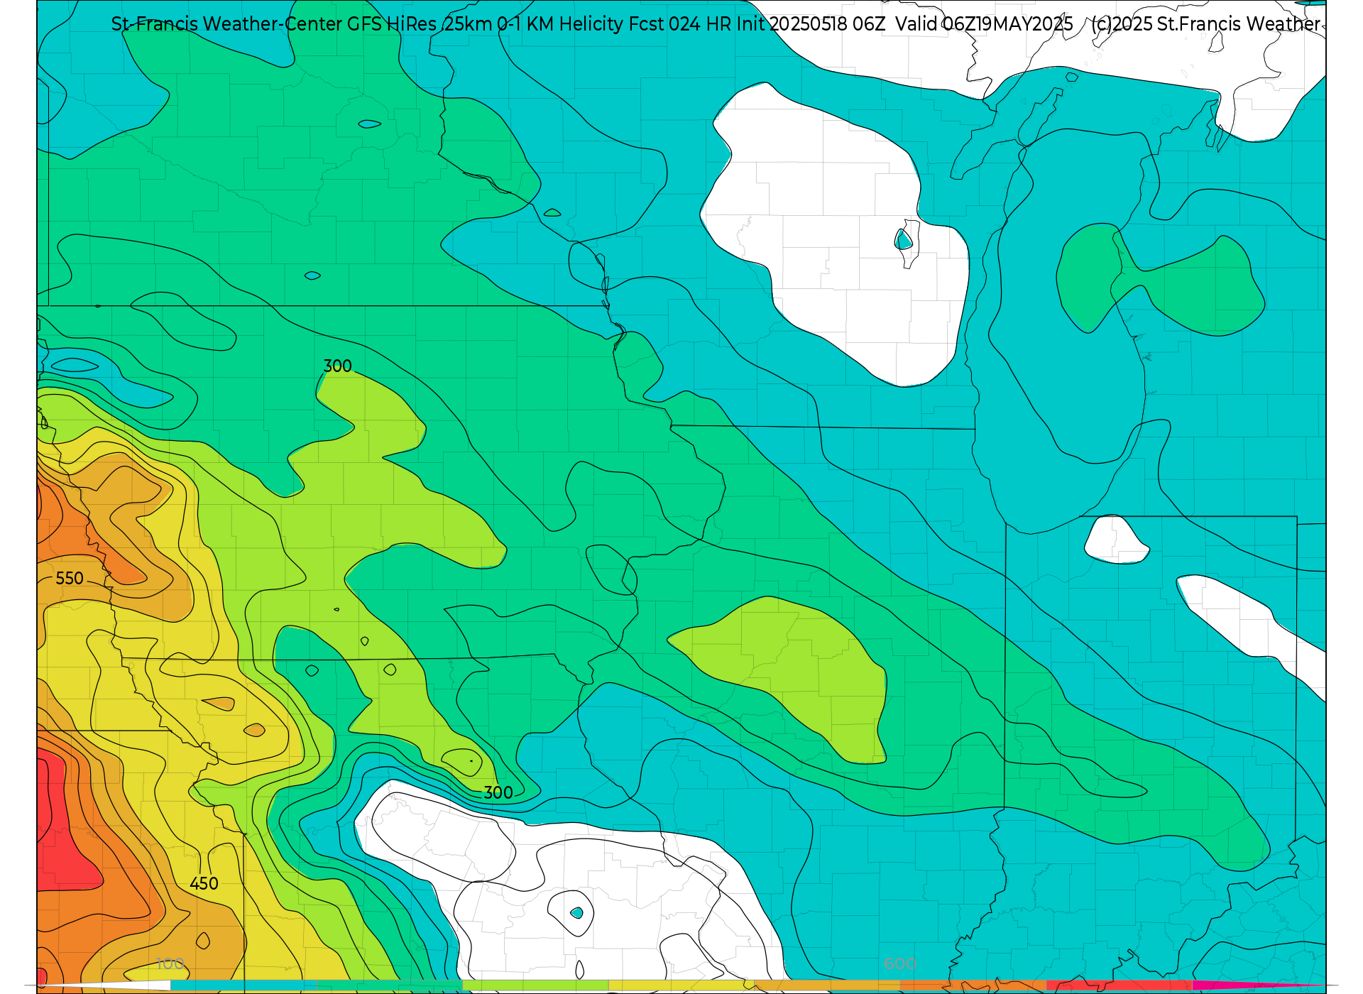Click the amber color bar segment
The image size is (1363, 994).
coord(828,985)
